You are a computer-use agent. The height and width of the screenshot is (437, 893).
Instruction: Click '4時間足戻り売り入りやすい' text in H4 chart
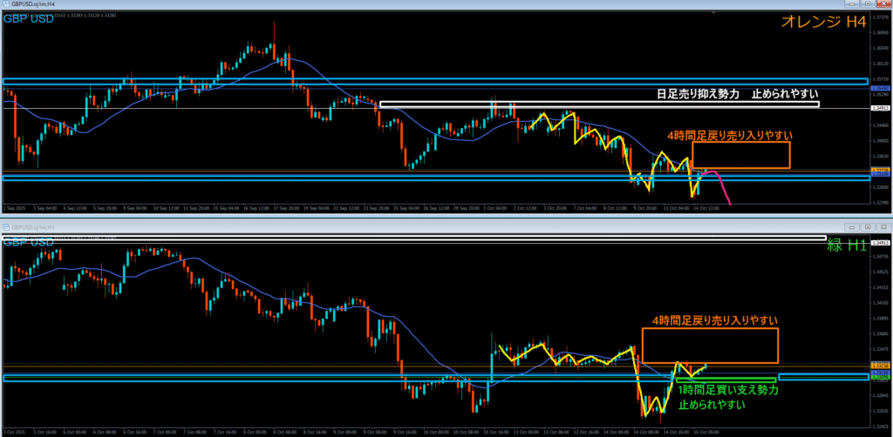point(730,135)
